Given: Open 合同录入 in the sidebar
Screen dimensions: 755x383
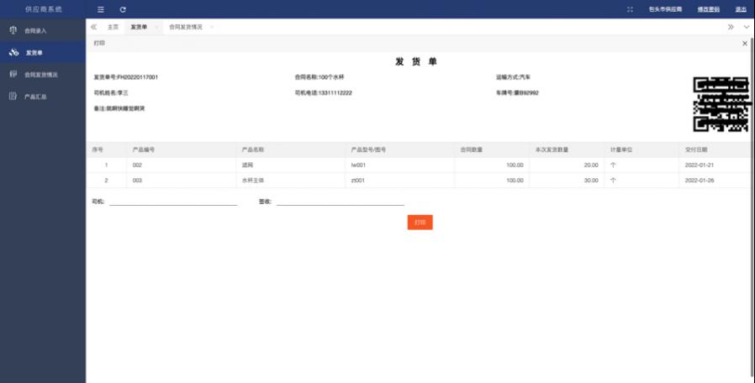Looking at the screenshot, I should tap(43, 30).
